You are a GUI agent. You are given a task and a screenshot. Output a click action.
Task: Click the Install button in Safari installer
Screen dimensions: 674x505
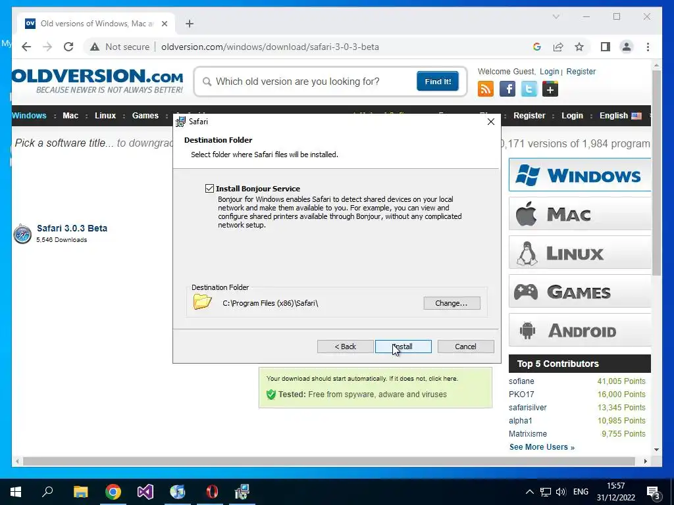coord(403,347)
